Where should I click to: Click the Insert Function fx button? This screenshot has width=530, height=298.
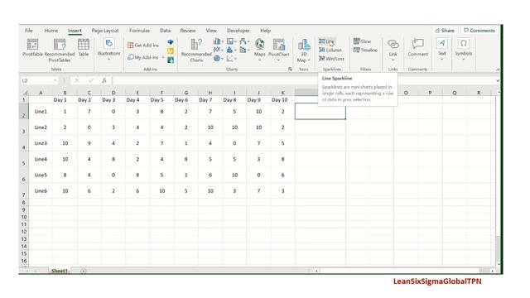tap(104, 80)
